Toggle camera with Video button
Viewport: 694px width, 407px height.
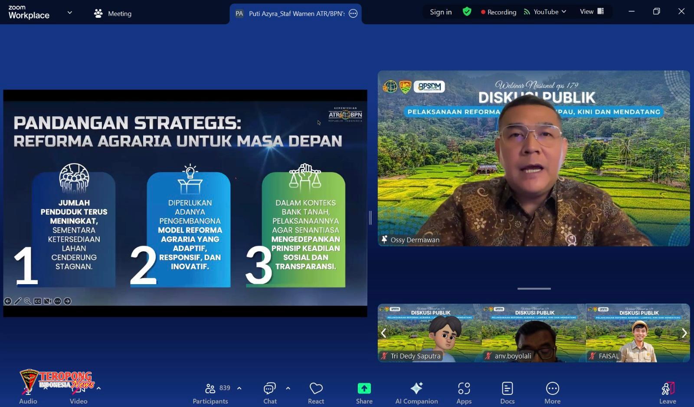(79, 393)
